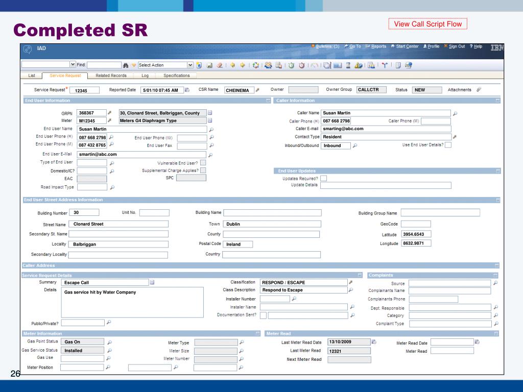
Task: Toggle the Documentation Sent checkbox
Action: click(x=264, y=315)
